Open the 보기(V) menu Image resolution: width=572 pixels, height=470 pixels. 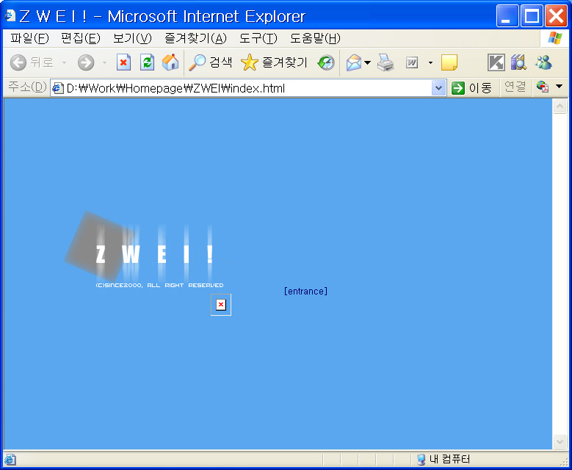[x=132, y=38]
